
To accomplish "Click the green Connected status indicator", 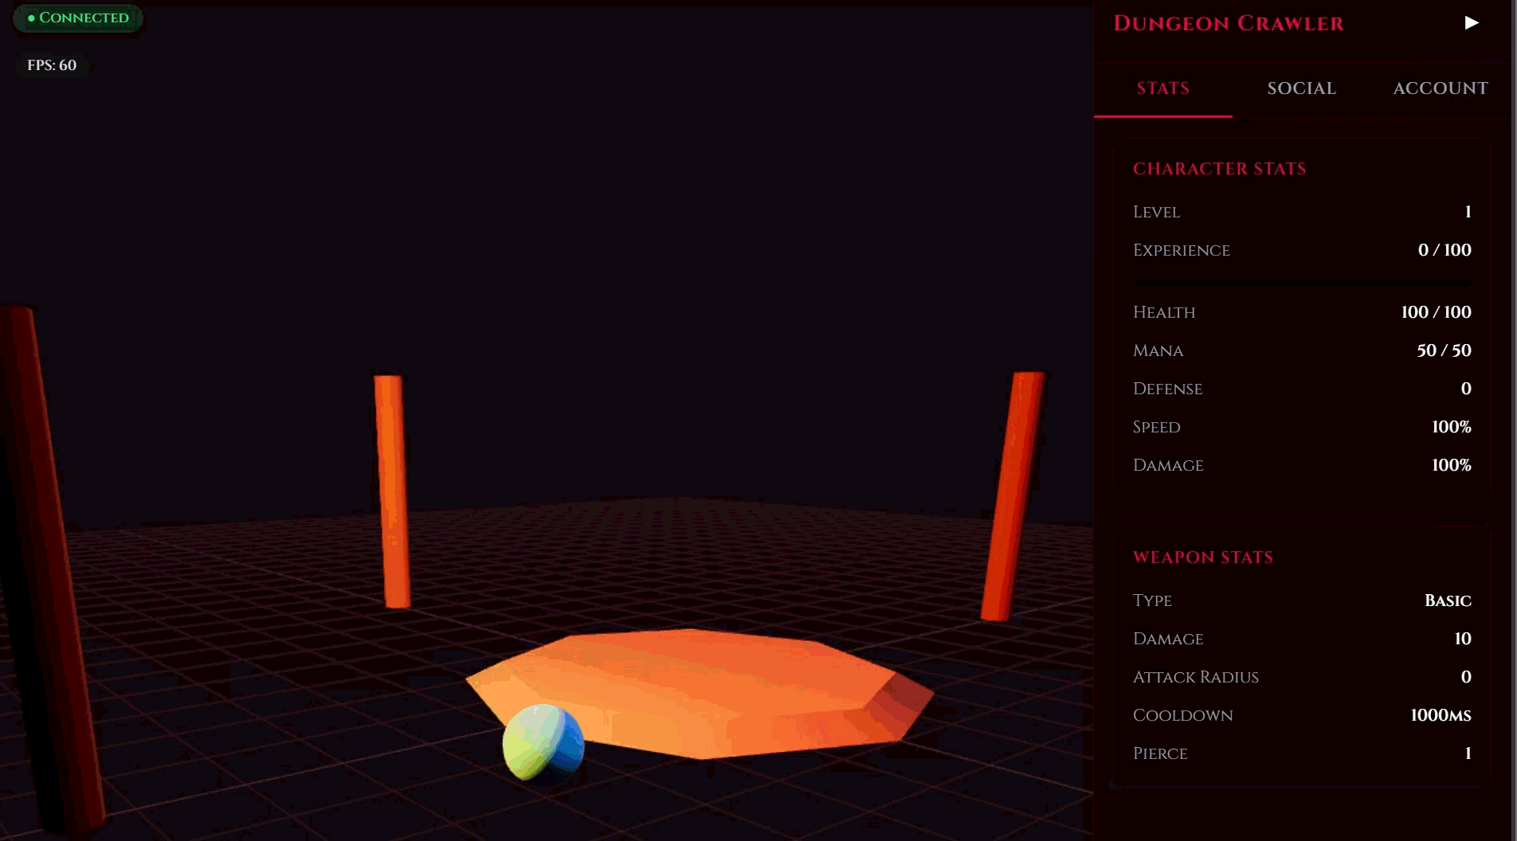I will (77, 17).
